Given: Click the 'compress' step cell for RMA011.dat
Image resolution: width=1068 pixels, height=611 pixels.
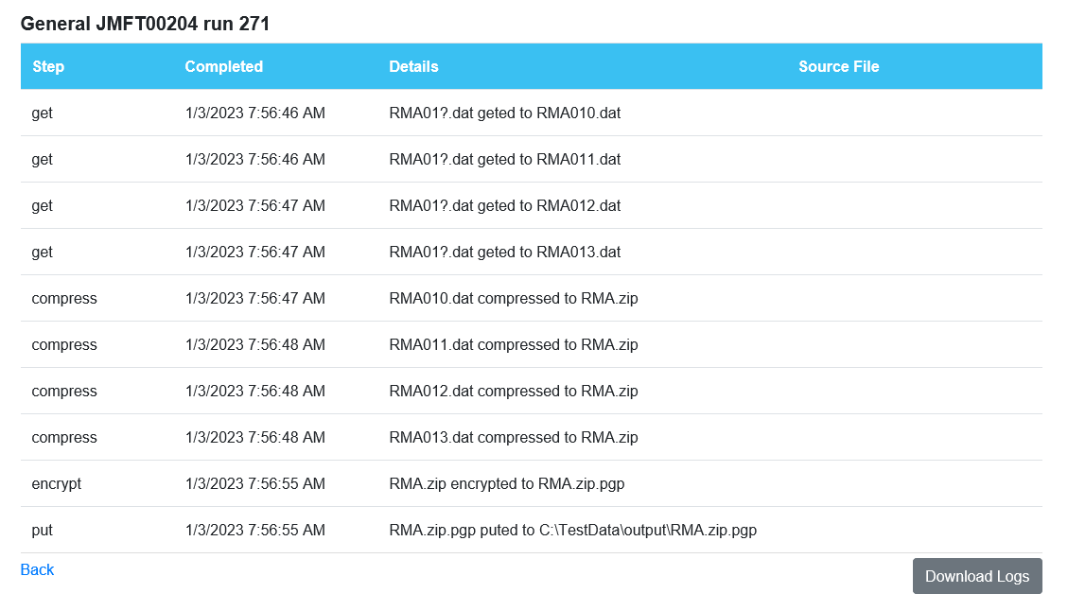Looking at the screenshot, I should [x=64, y=344].
